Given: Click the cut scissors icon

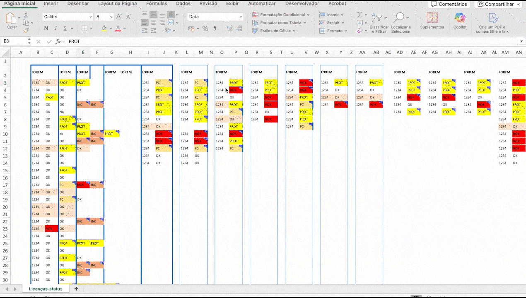Looking at the screenshot, I should point(26,14).
